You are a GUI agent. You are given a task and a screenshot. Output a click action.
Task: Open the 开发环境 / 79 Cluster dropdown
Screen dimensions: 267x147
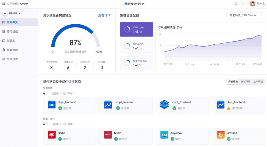point(246,15)
